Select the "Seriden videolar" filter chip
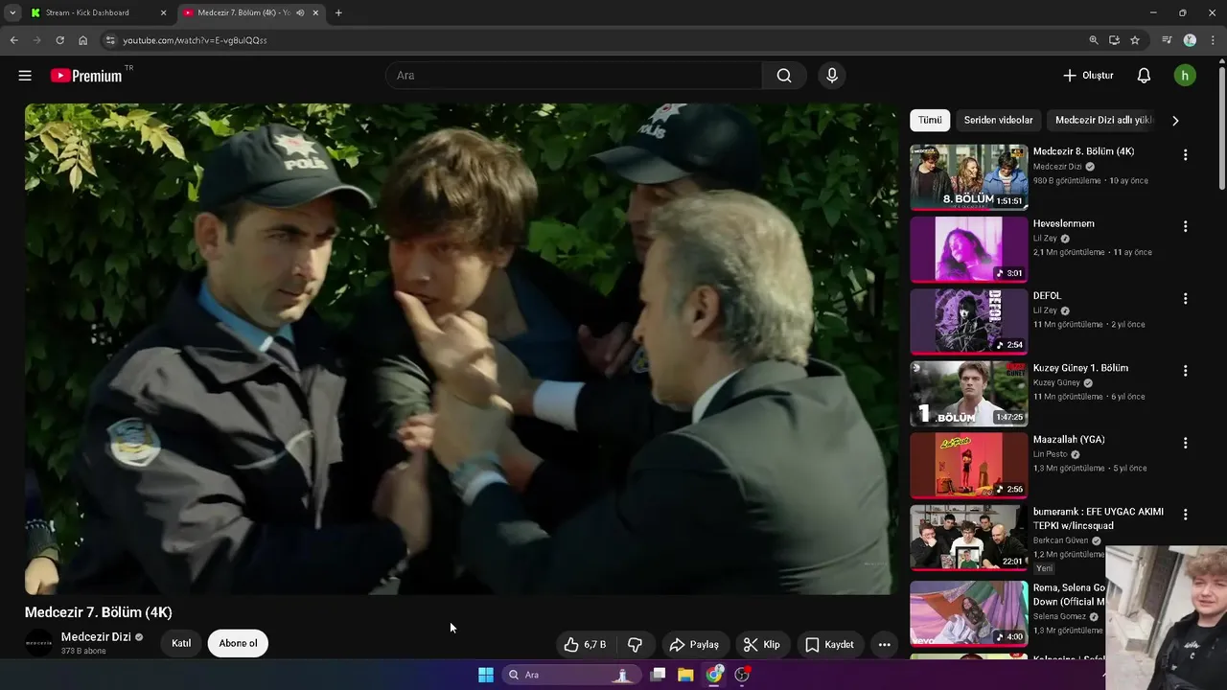 (x=998, y=121)
